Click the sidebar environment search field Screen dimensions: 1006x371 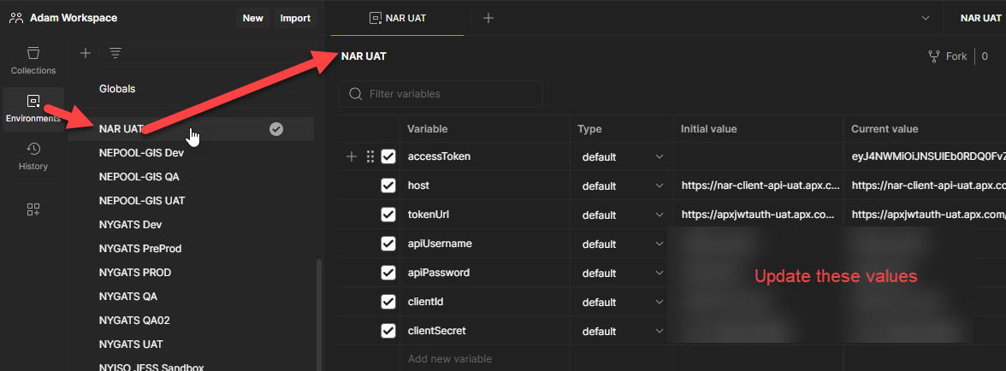(209, 53)
